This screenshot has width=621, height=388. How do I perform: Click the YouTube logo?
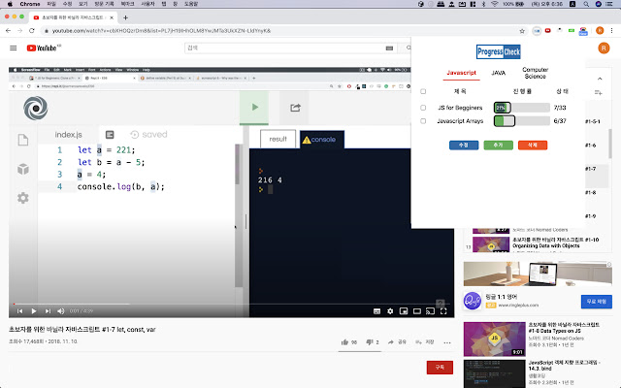(x=41, y=47)
